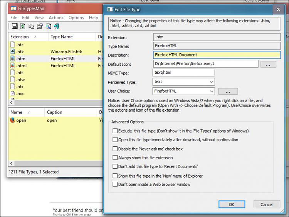The image size is (289, 217).
Task: Check Don't add to 'Recent Documents'
Action: (115, 166)
